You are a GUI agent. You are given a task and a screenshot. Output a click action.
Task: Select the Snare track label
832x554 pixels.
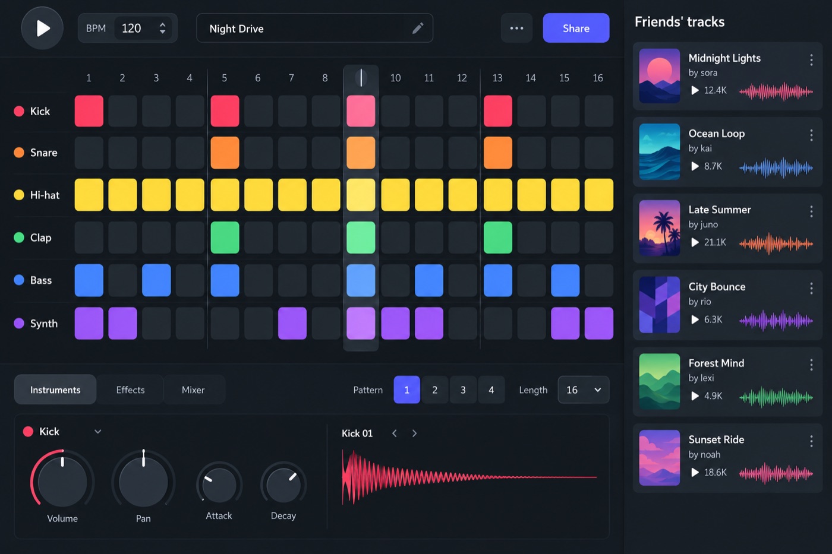(44, 153)
